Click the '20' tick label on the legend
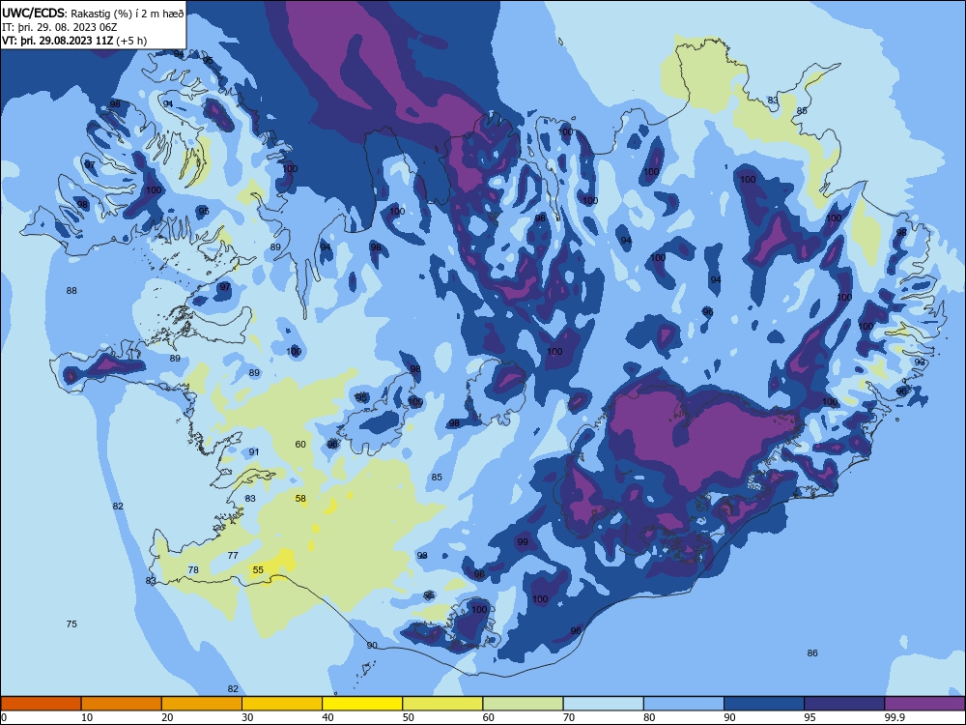The height and width of the screenshot is (725, 966). 167,717
